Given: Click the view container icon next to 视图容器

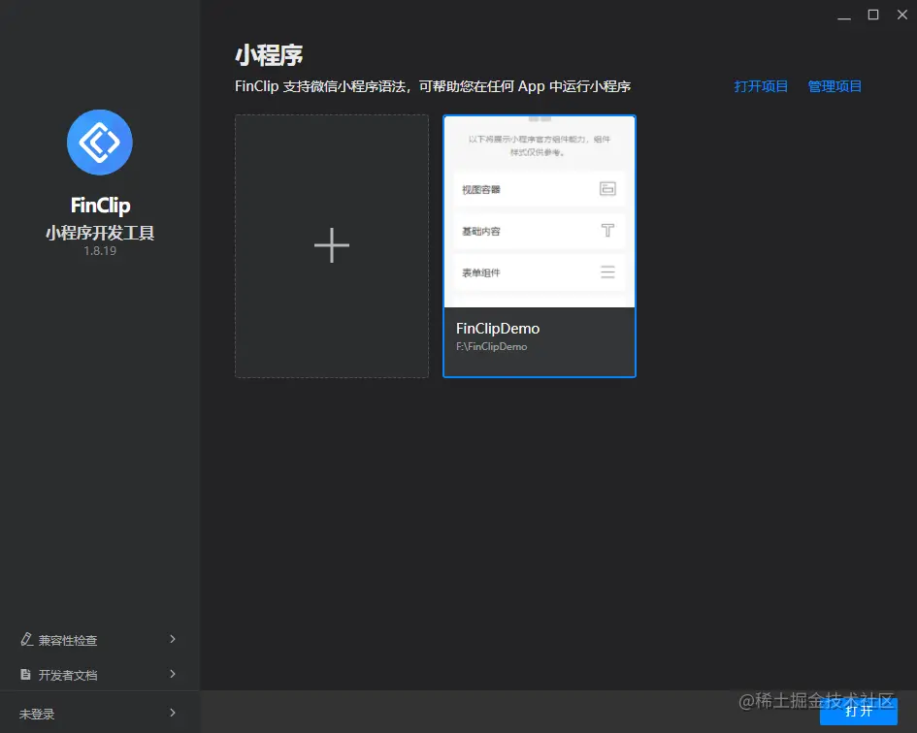Looking at the screenshot, I should (607, 189).
